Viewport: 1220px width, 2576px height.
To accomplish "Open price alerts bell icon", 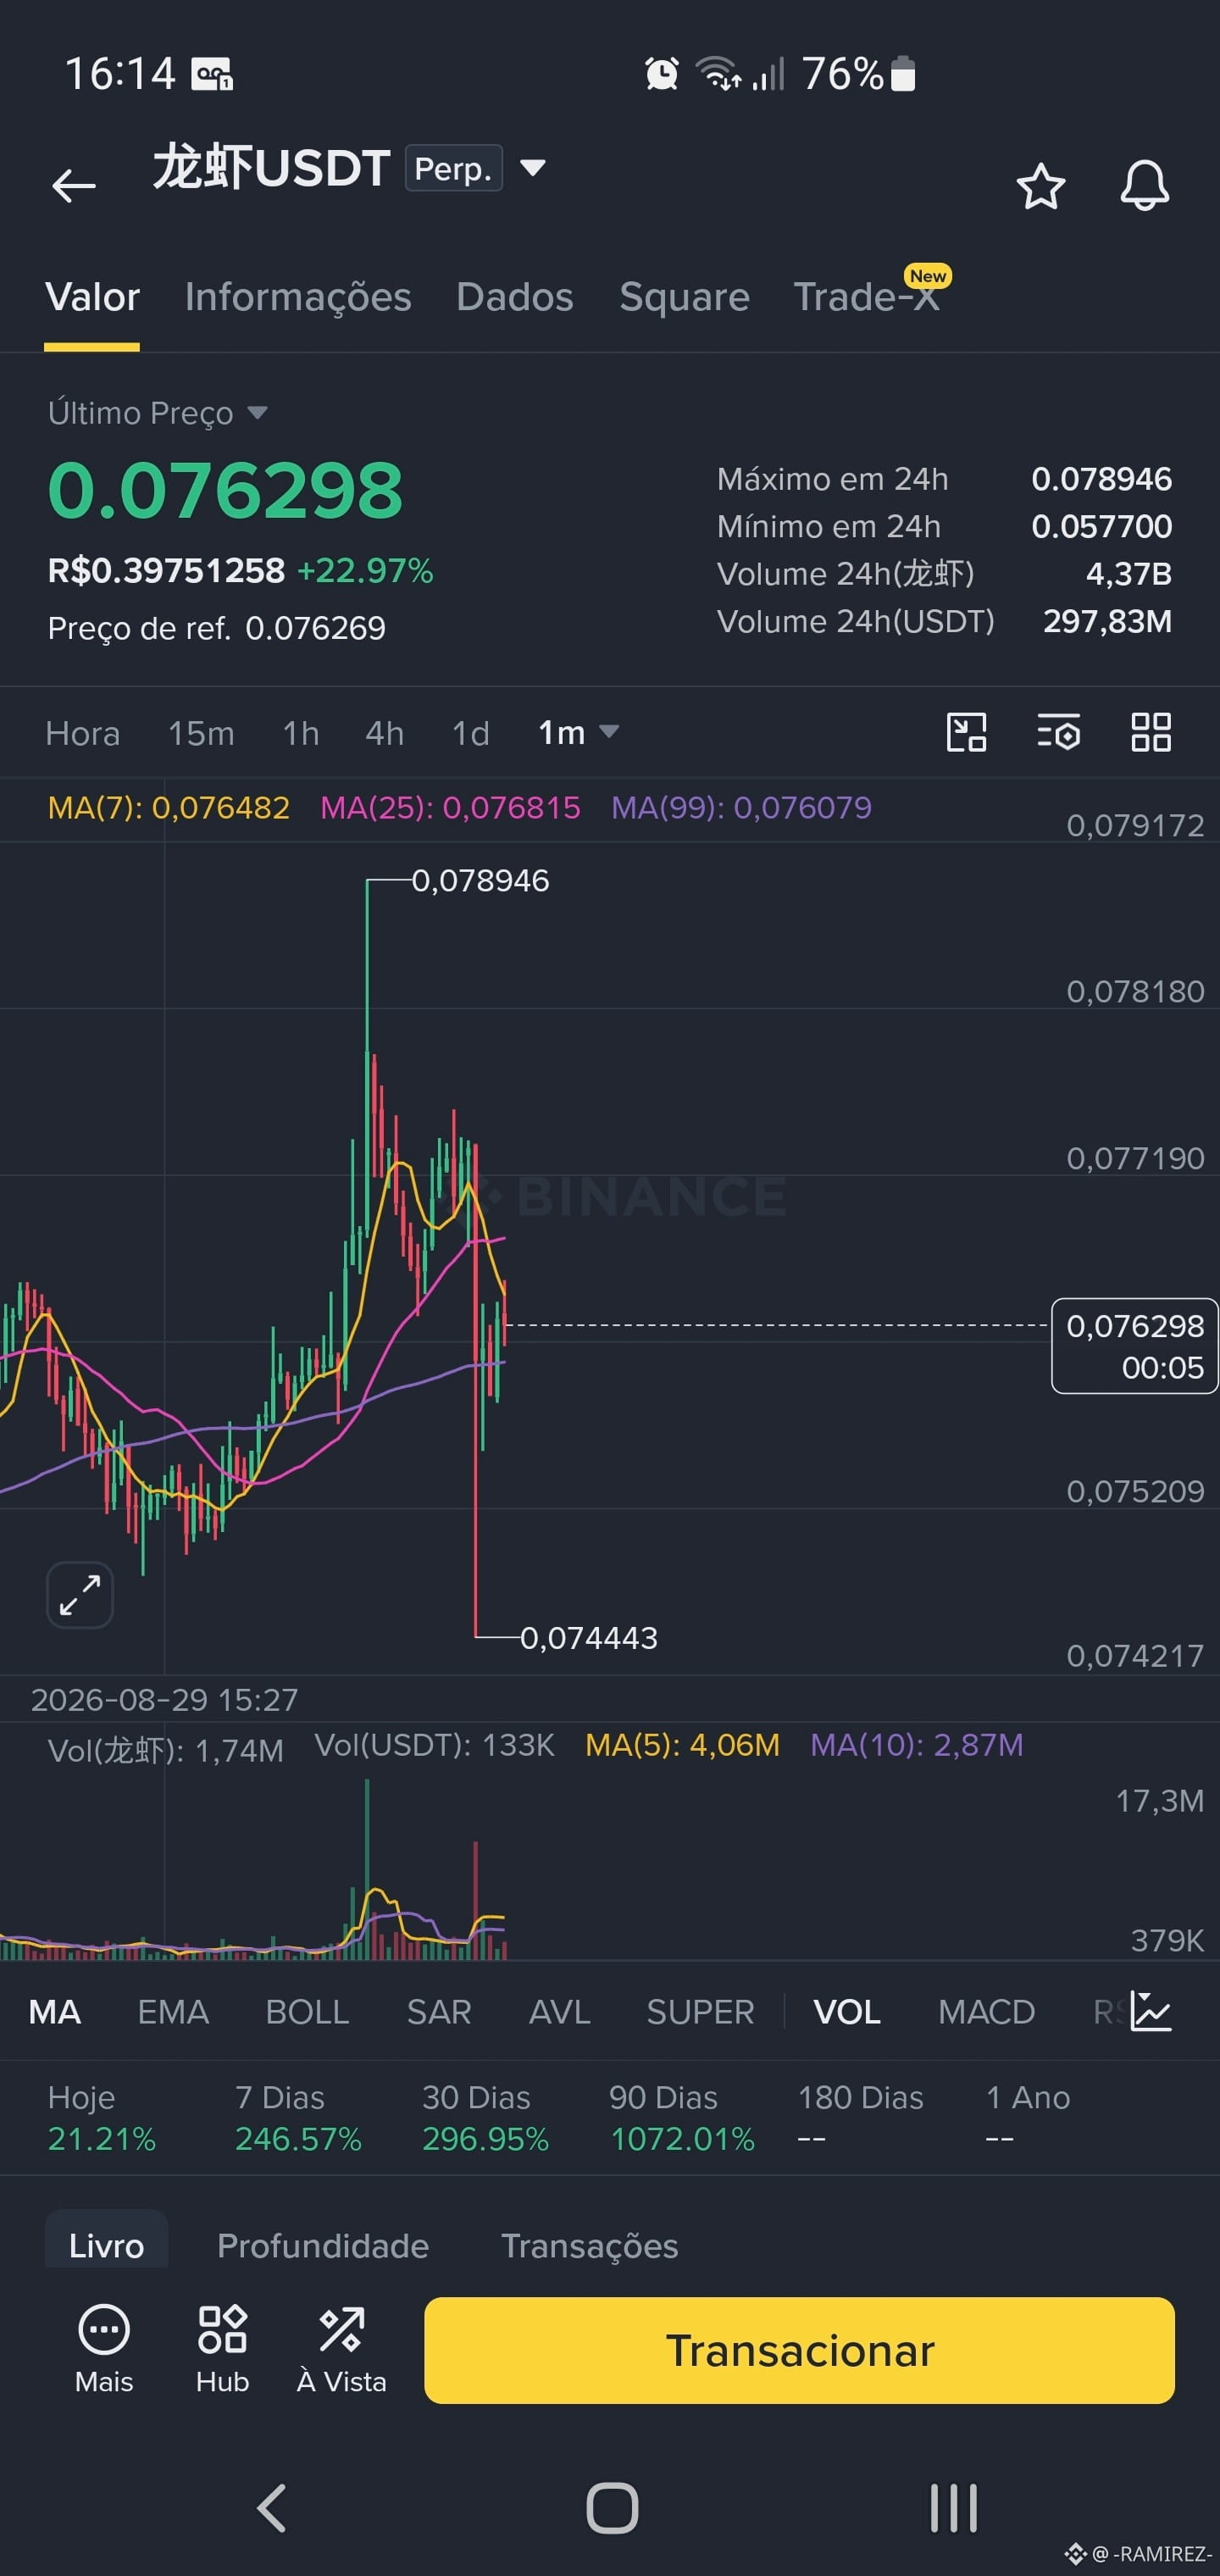I will coord(1144,185).
